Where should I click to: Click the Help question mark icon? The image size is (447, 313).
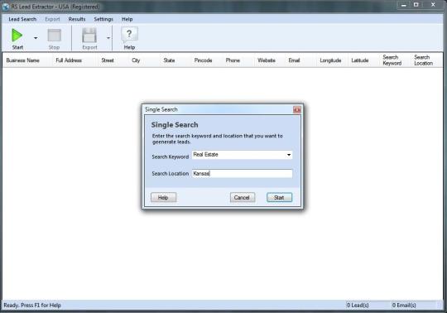[x=130, y=35]
